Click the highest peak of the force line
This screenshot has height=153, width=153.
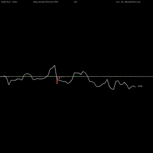tap(55, 65)
